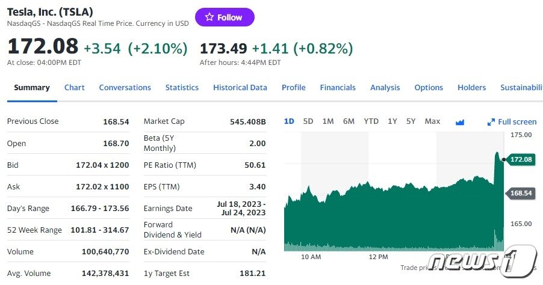Switch to the Options tab
The height and width of the screenshot is (285, 543).
[429, 88]
